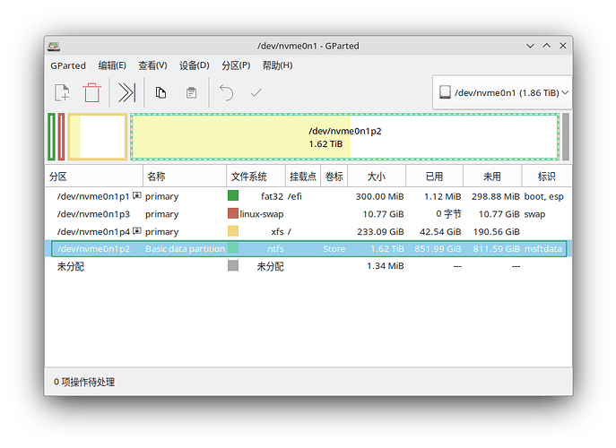Click the Undo last operation icon
This screenshot has width=616, height=448.
(x=227, y=92)
